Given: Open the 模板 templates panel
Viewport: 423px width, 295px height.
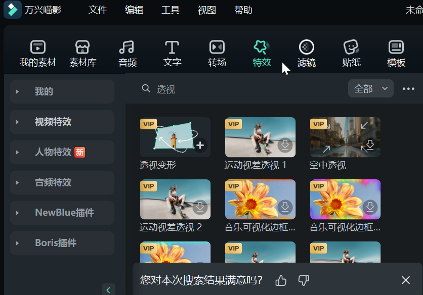Looking at the screenshot, I should click(x=396, y=54).
